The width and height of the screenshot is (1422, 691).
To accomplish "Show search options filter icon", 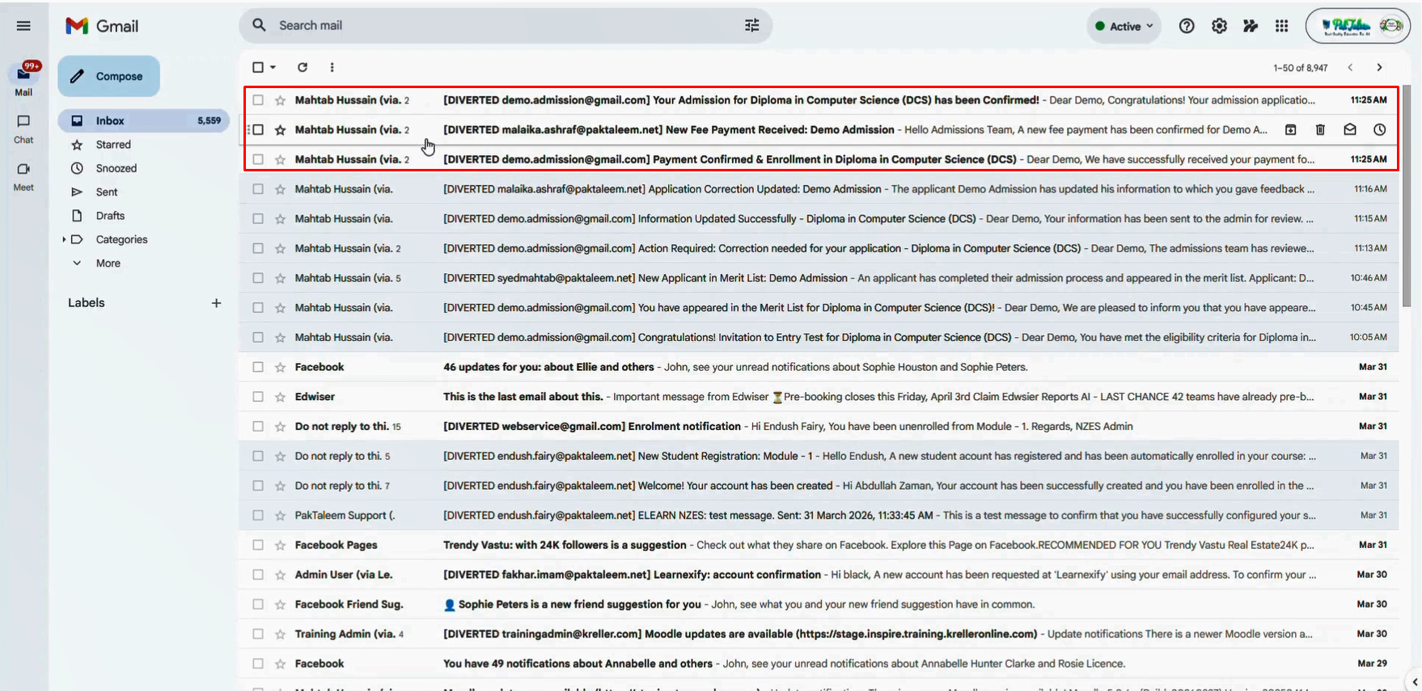I will point(752,25).
